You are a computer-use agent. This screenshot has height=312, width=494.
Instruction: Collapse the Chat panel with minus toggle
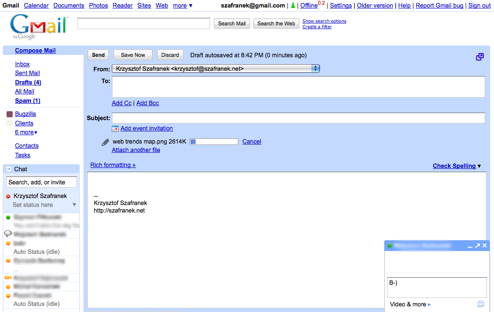[9, 169]
